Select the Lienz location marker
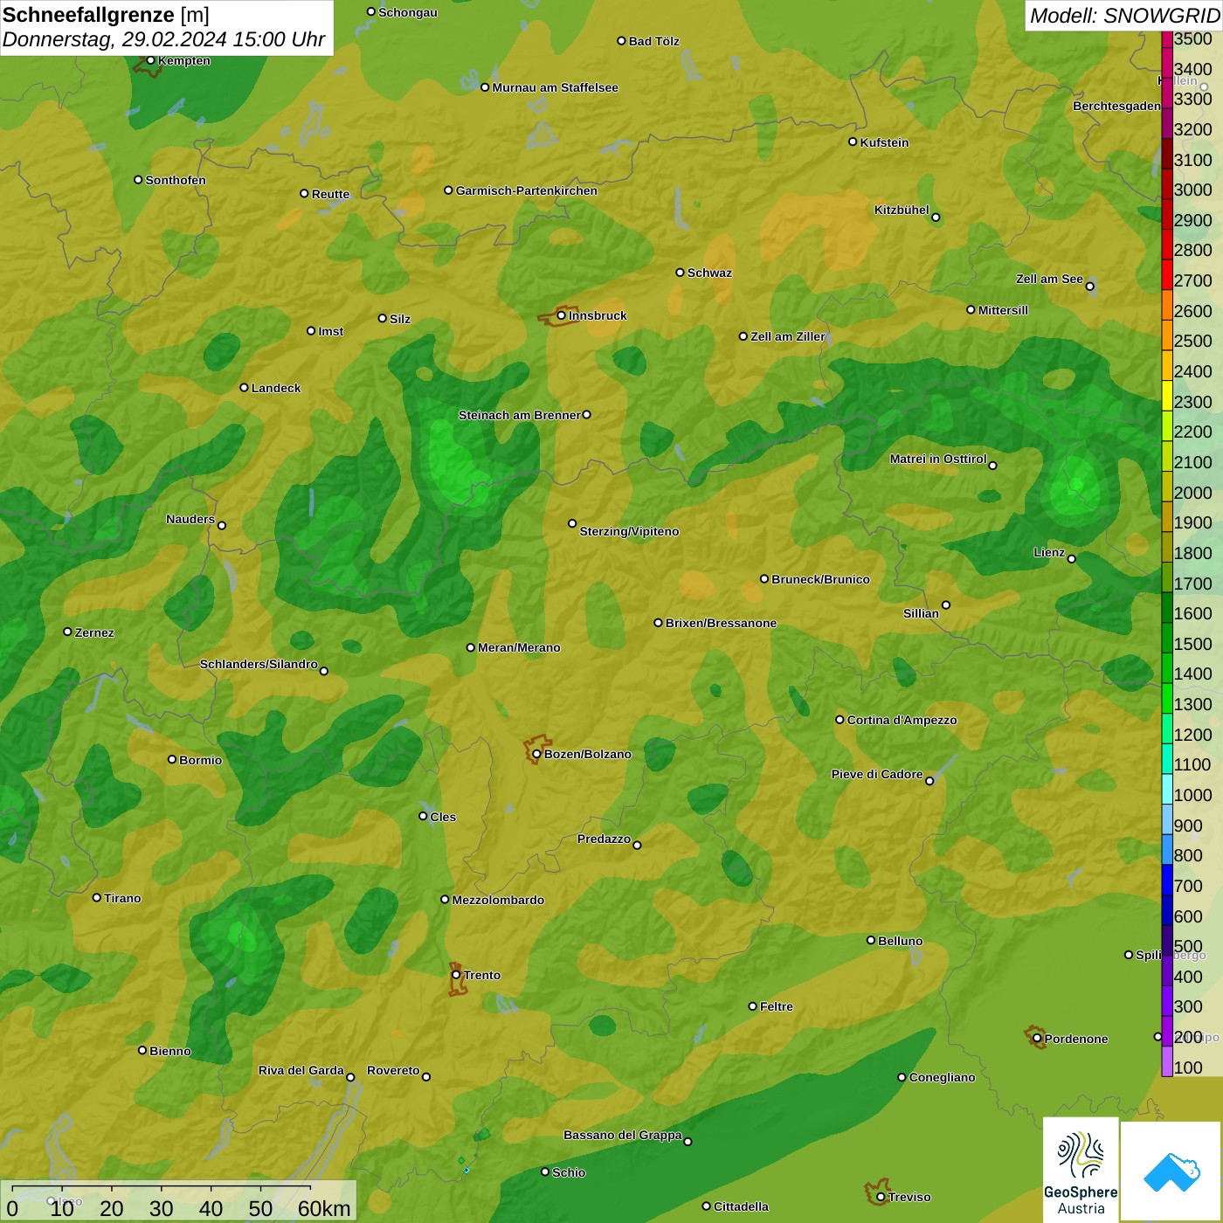The width and height of the screenshot is (1223, 1223). tap(1072, 558)
